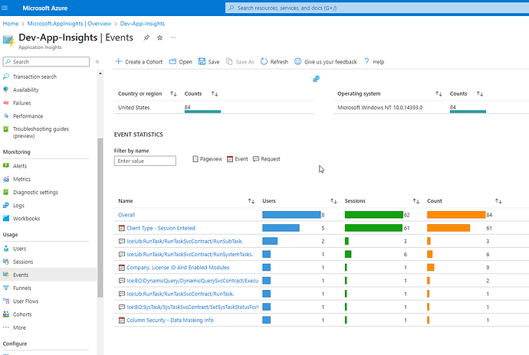Click sidebar scroll up arrow
Viewport: 529px width, 355px height.
coord(100,73)
